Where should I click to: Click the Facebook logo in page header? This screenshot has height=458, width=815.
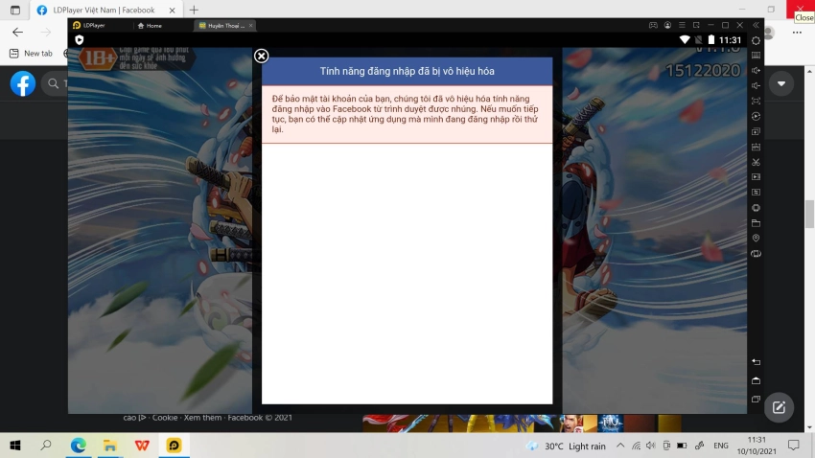click(x=23, y=83)
